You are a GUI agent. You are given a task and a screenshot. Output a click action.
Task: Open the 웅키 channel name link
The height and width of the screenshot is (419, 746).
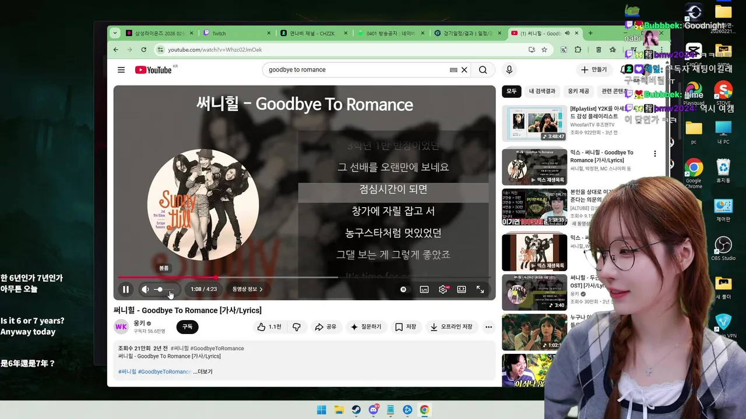139,323
